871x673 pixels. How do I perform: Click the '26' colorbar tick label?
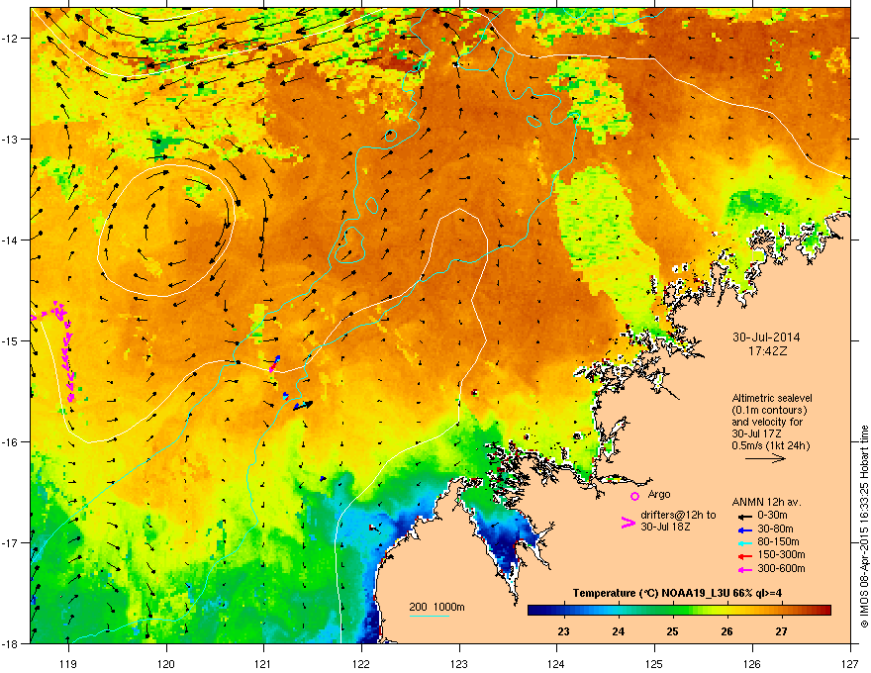point(726,631)
